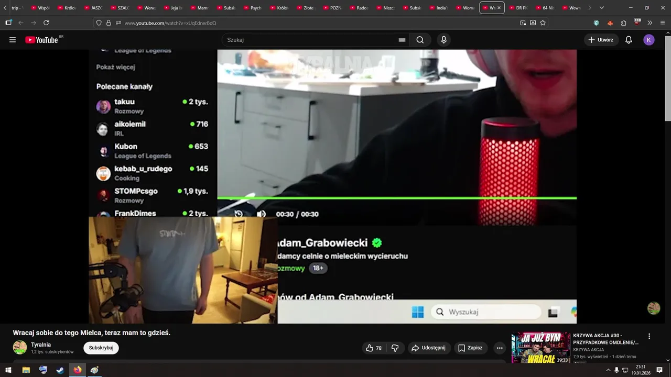This screenshot has width=671, height=377.
Task: Switch to the POZN tab
Action: [x=333, y=8]
